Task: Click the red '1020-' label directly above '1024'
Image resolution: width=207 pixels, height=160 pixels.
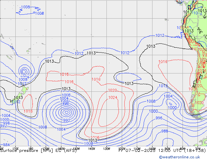Action: 113,90
